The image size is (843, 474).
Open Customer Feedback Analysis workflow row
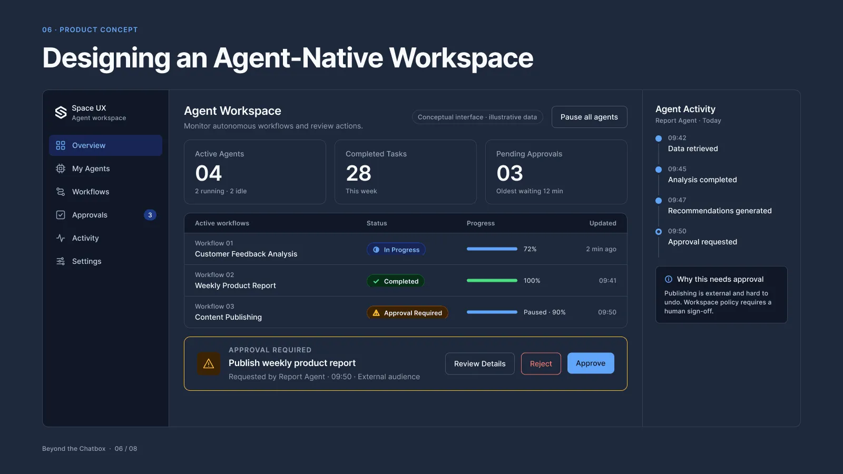(x=406, y=249)
